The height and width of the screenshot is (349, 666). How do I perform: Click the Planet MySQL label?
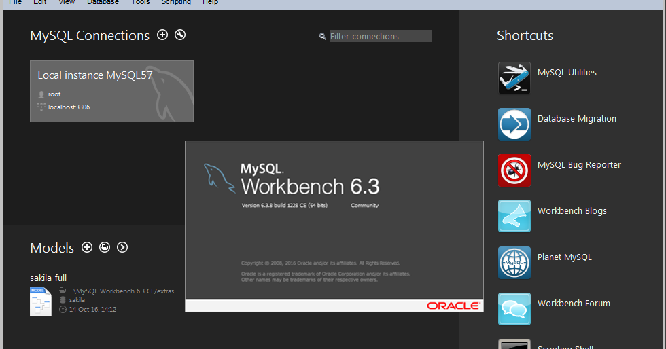coord(565,257)
